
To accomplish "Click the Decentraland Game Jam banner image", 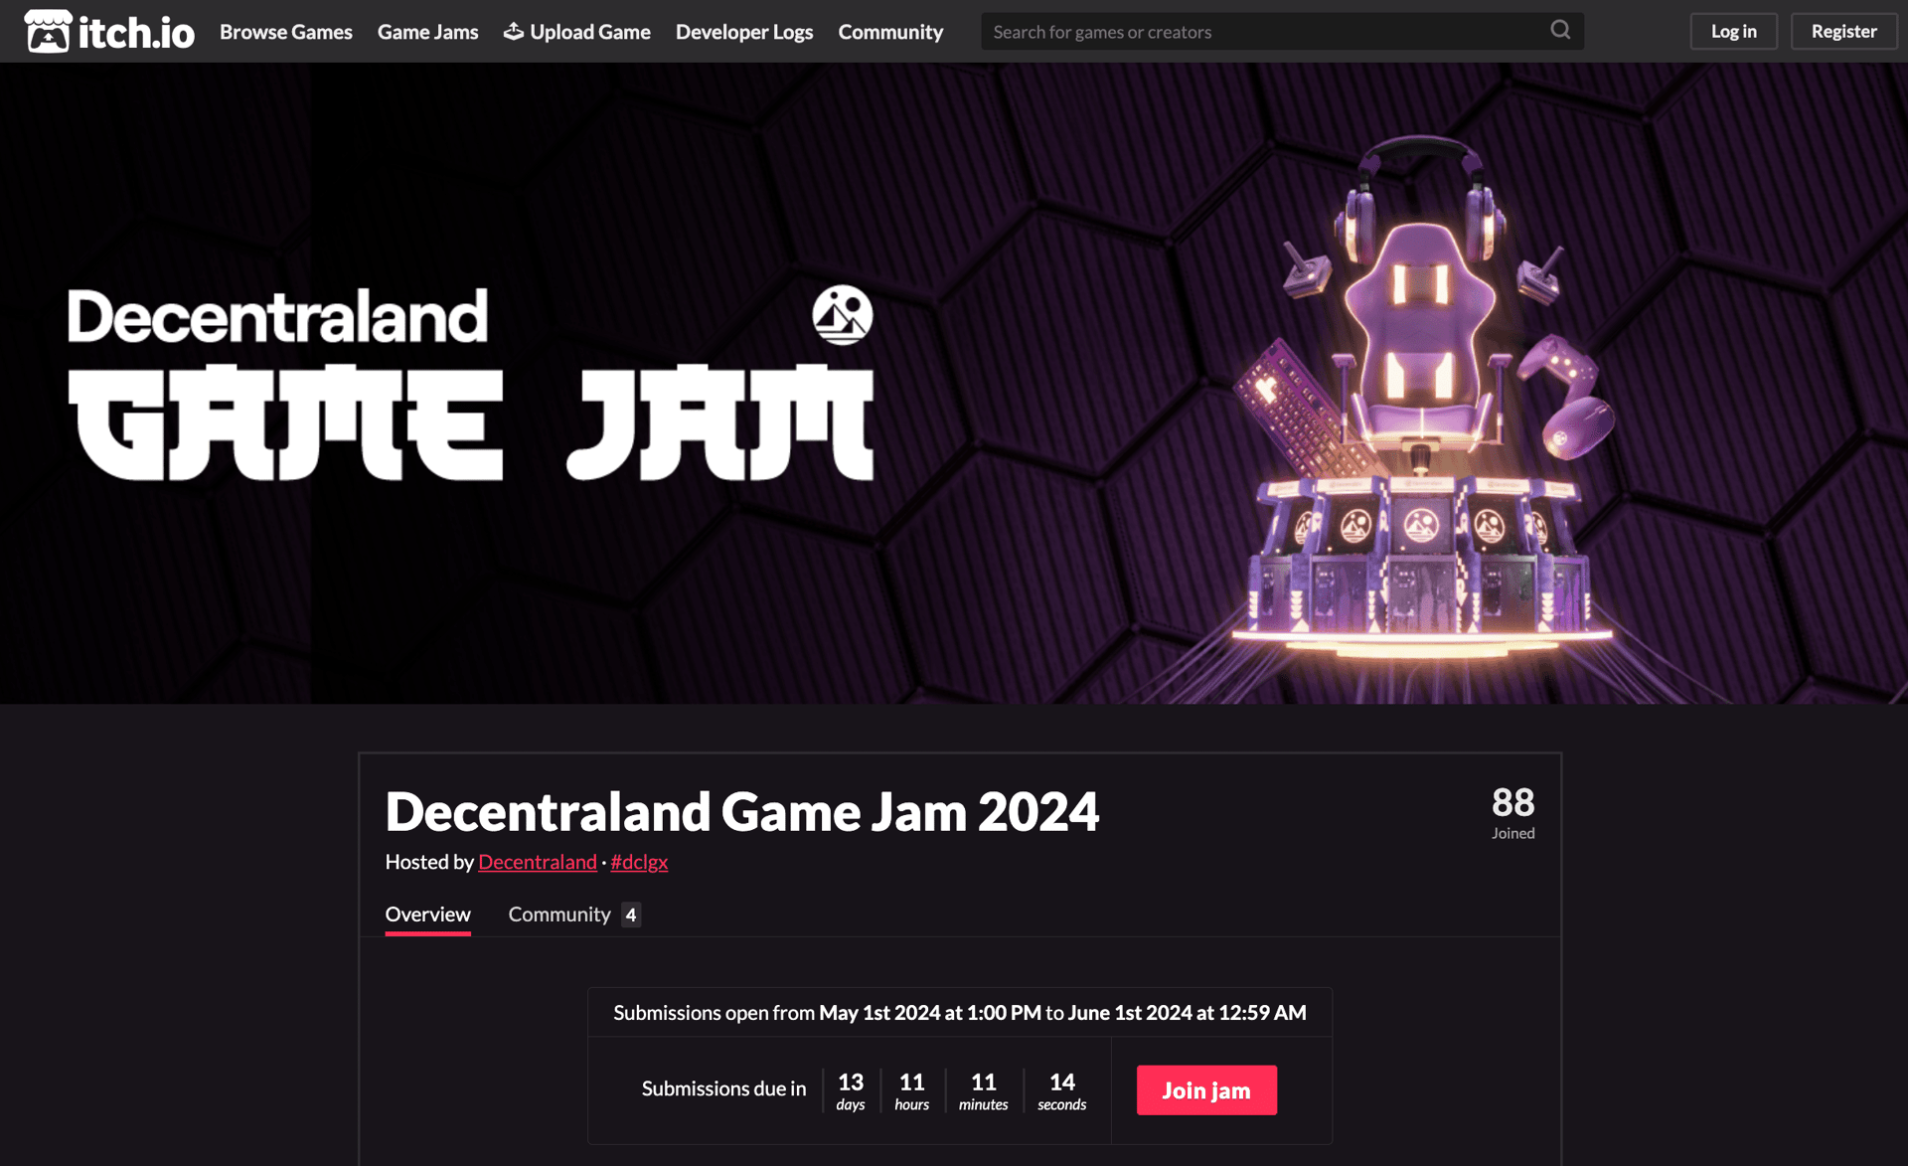I will [x=954, y=384].
